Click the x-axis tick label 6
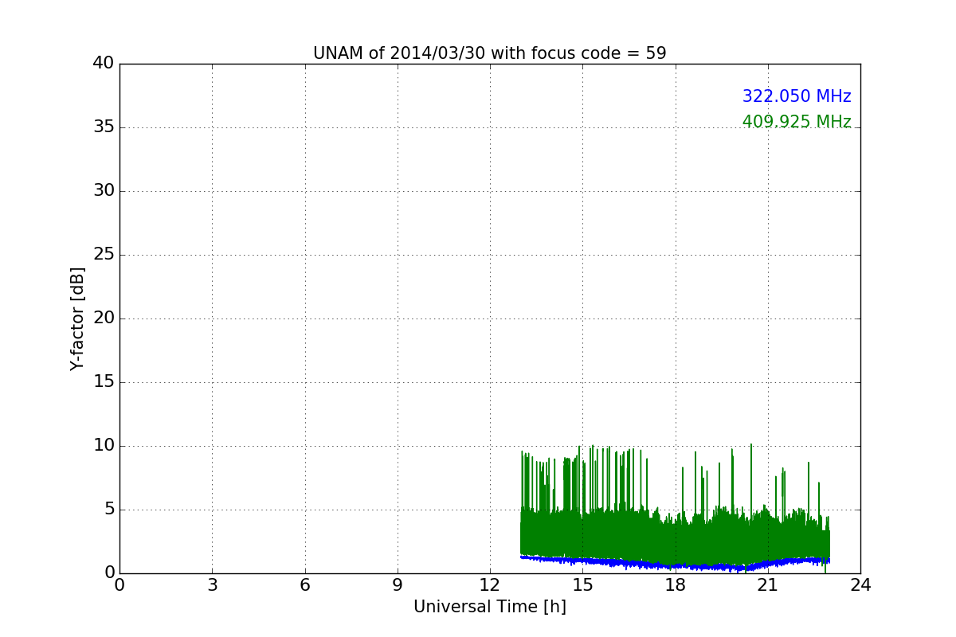Image resolution: width=956 pixels, height=637 pixels. (x=304, y=585)
